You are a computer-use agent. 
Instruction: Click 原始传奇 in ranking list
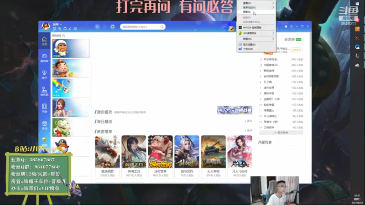[269, 93]
